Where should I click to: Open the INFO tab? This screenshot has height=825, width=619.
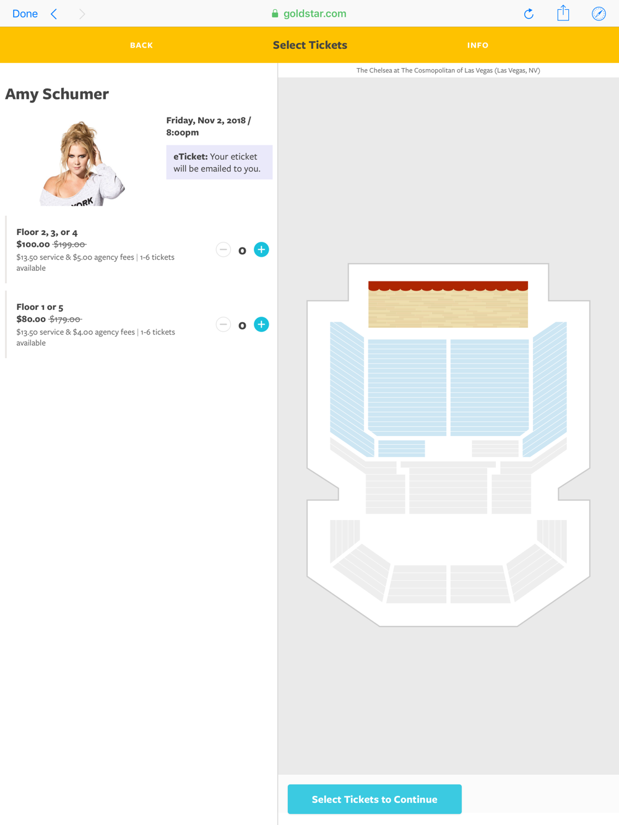click(x=478, y=45)
